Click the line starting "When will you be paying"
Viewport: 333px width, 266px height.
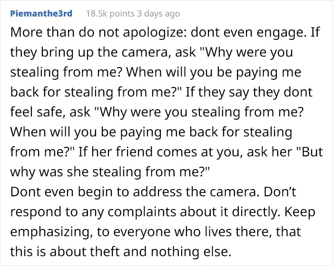151,132
